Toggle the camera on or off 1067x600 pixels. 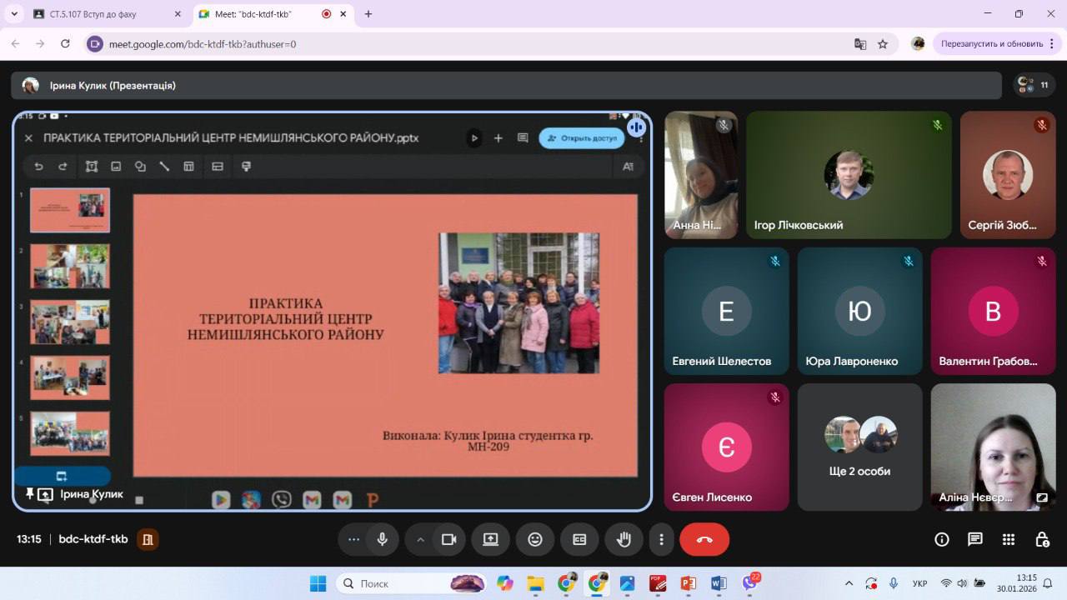pyautogui.click(x=449, y=539)
